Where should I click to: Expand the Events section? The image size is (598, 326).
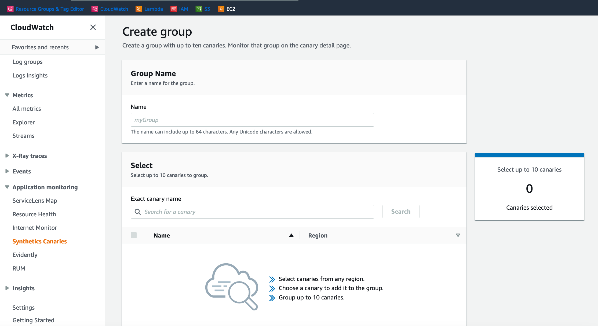point(7,171)
